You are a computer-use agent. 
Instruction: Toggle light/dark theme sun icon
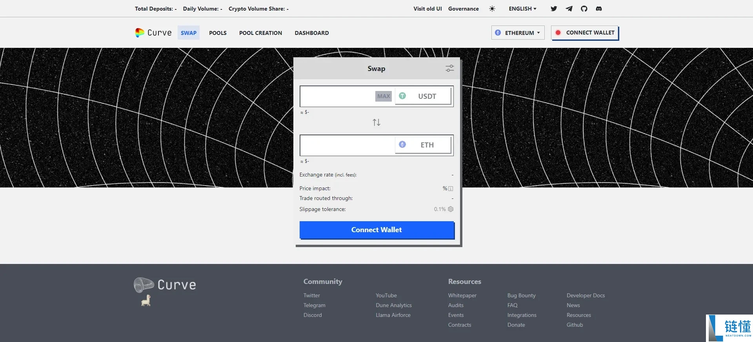[492, 9]
